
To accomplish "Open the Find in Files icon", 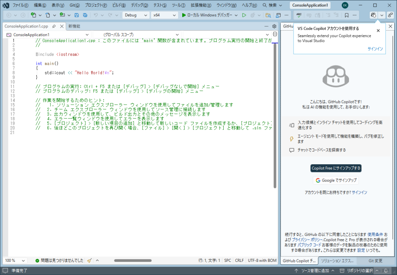I will click(268, 15).
